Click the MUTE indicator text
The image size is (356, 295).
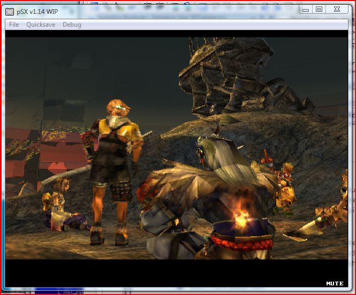(335, 283)
